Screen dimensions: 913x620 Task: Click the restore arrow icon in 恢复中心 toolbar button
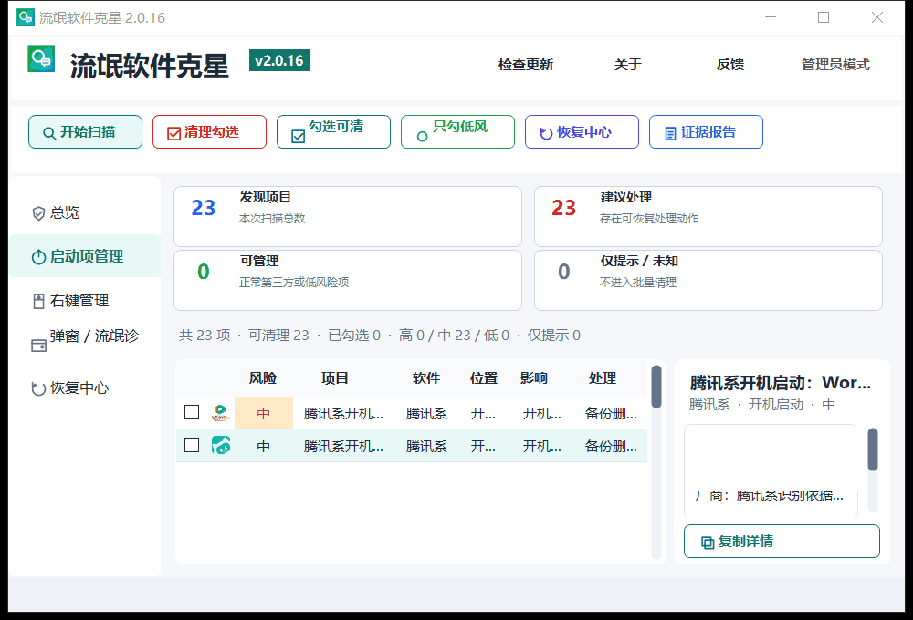546,133
